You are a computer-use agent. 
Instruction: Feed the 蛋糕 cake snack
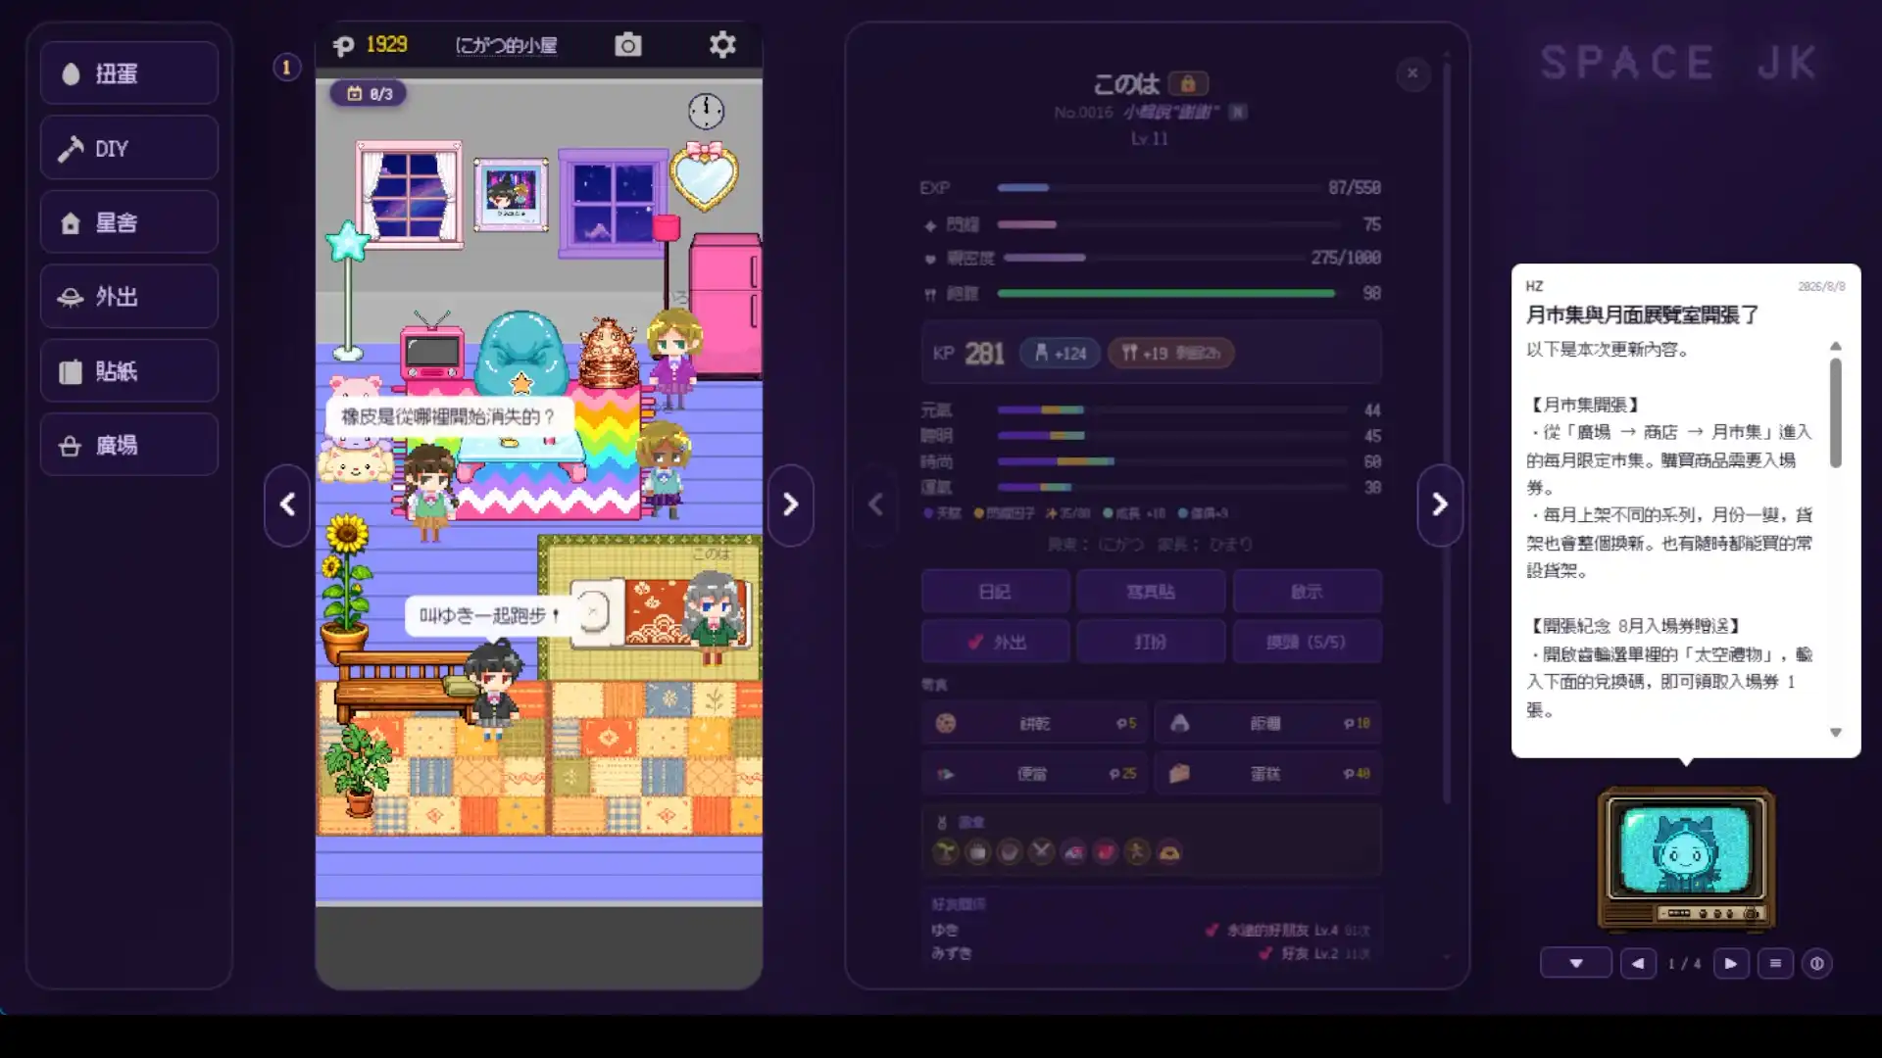tap(1268, 774)
